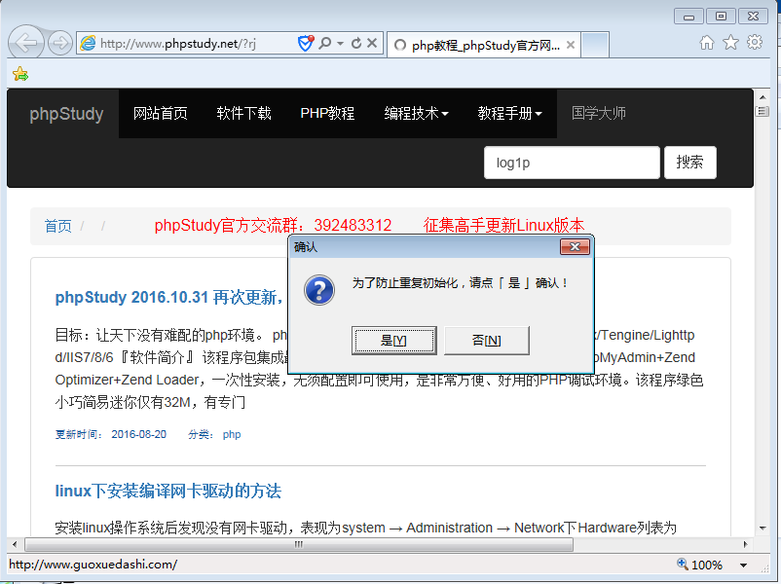The width and height of the screenshot is (781, 584).
Task: Click the 更新时间 2016-08-20 text
Action: [111, 434]
